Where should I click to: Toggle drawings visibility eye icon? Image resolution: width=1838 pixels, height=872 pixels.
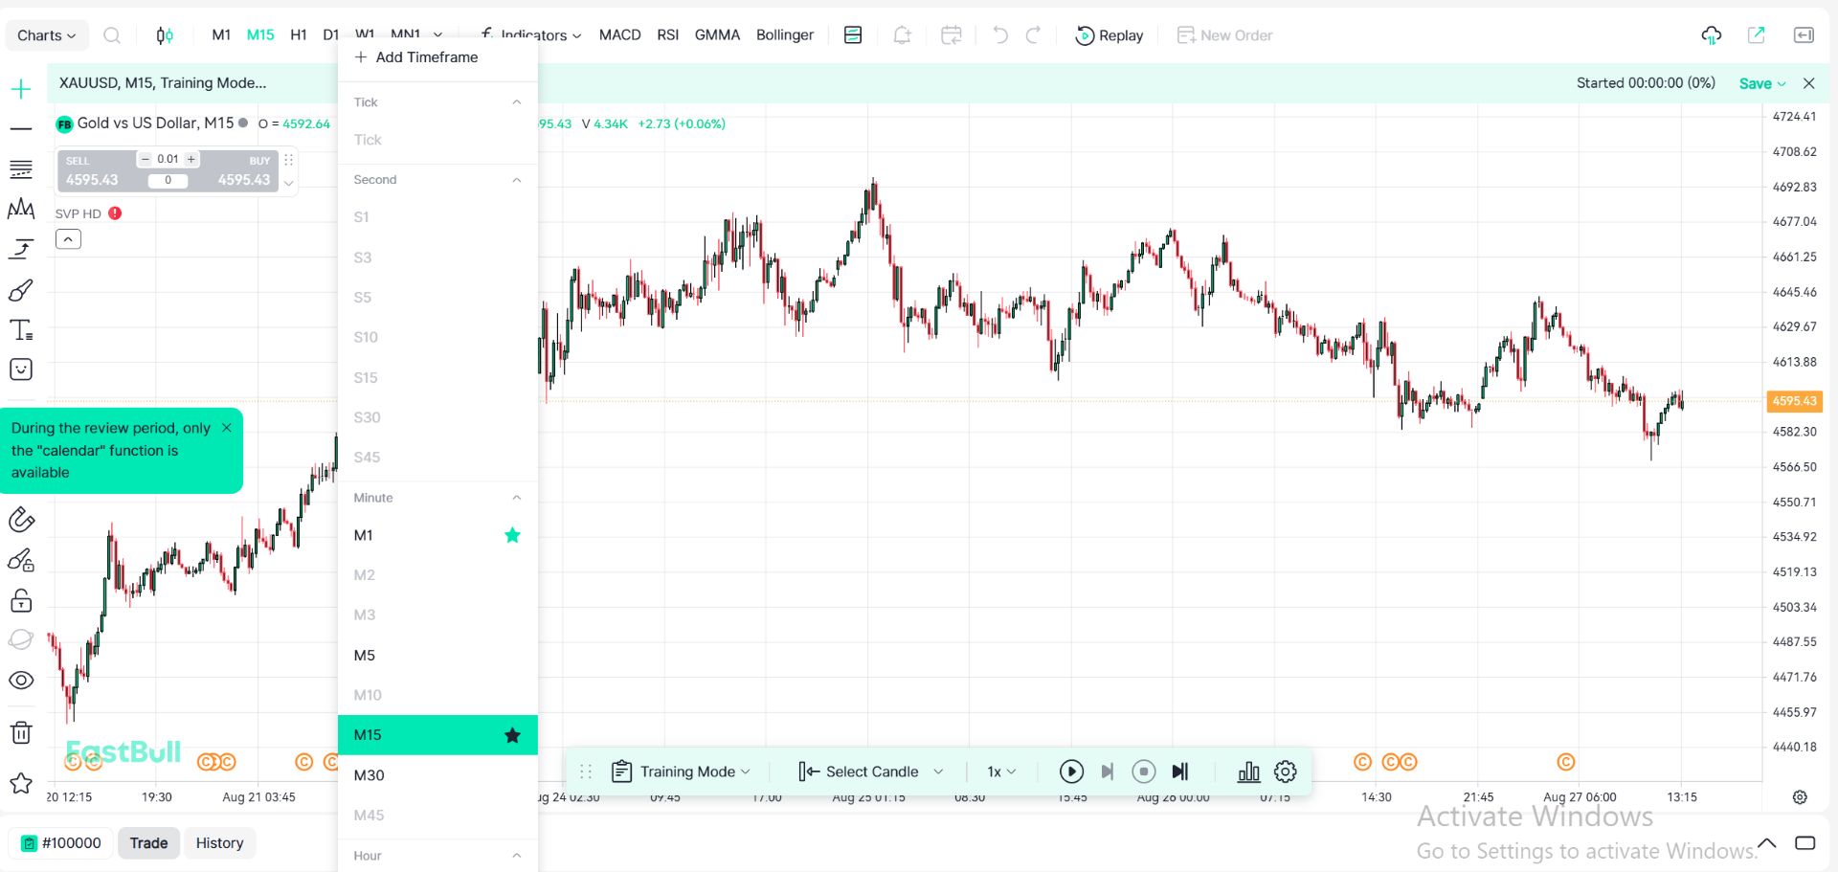21,681
